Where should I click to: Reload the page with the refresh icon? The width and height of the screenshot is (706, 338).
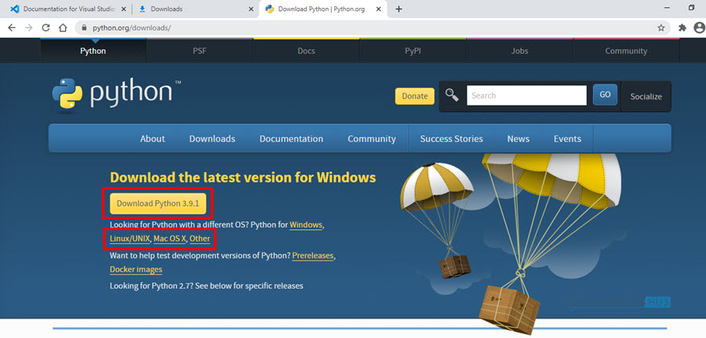[x=45, y=27]
